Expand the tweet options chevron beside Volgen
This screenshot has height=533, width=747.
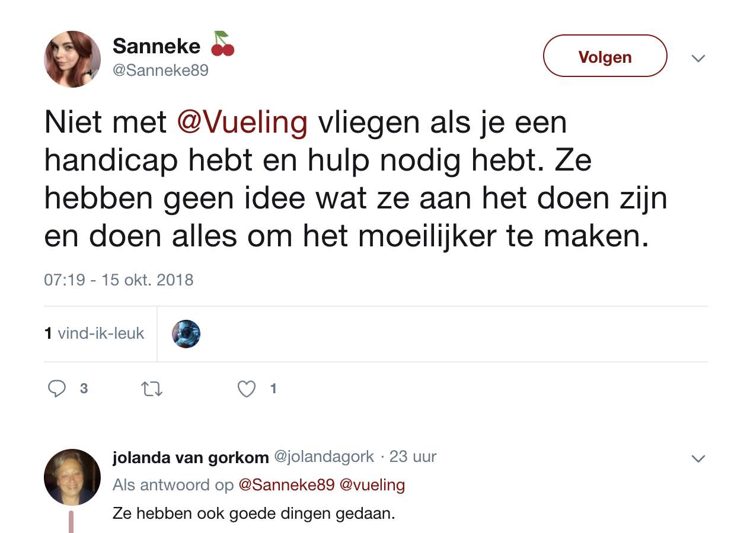tap(699, 59)
